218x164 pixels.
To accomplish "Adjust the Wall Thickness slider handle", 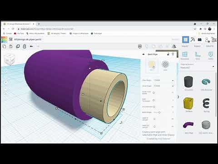I will tap(154, 100).
